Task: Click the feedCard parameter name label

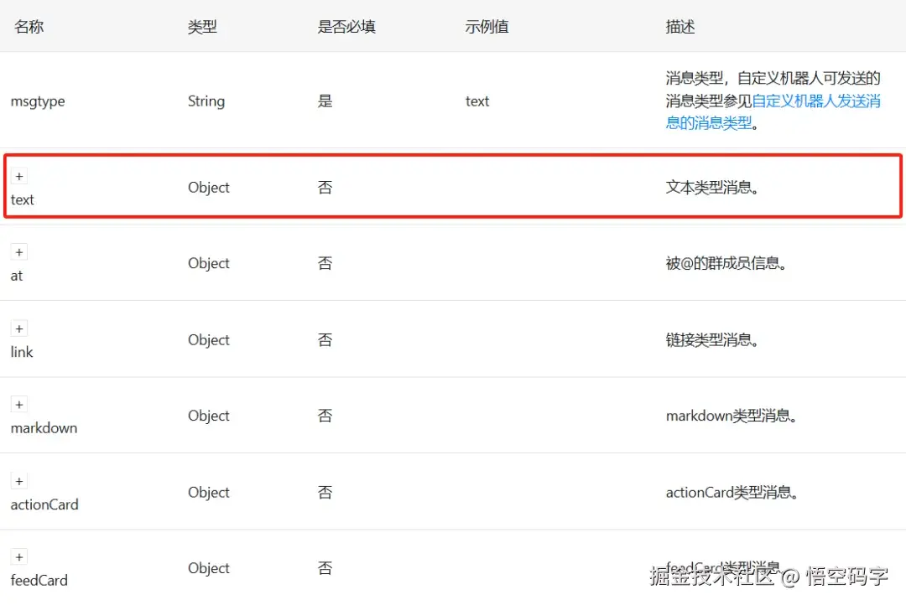Action: pyautogui.click(x=39, y=580)
